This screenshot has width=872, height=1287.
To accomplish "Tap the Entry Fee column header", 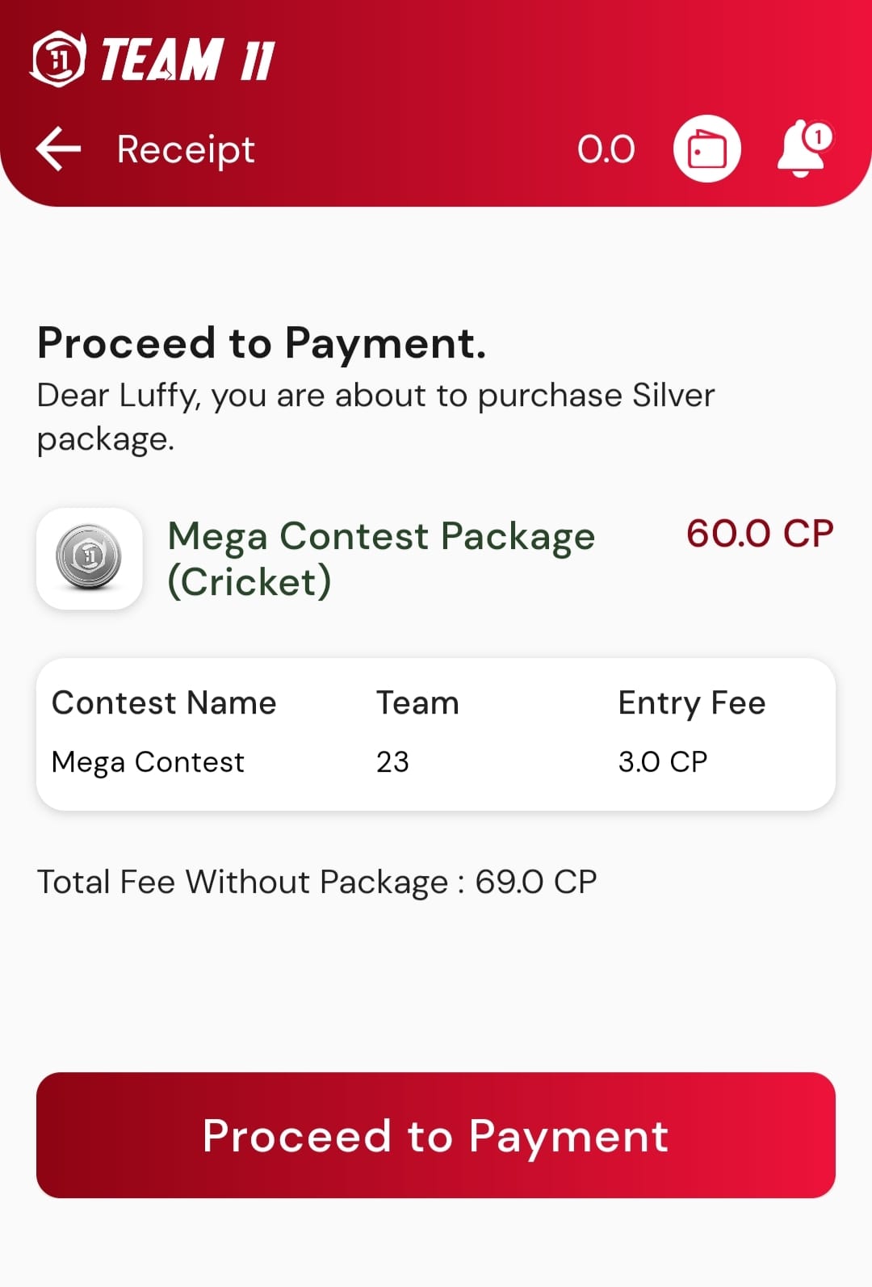I will [x=691, y=702].
